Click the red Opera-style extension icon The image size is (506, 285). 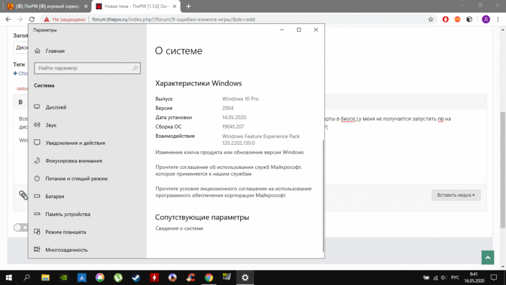(x=445, y=19)
